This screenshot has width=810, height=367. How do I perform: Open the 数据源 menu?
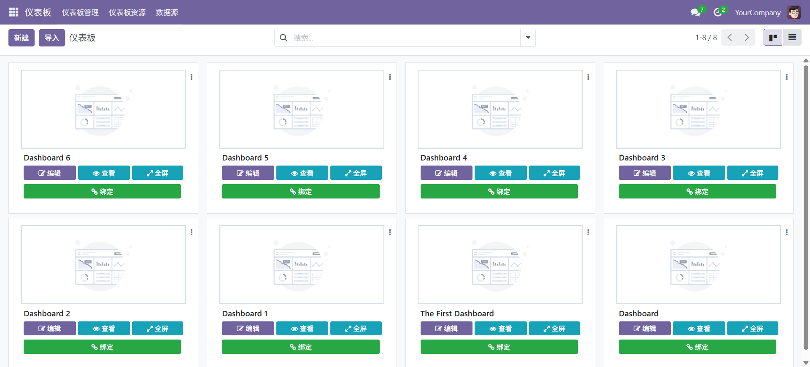[167, 13]
